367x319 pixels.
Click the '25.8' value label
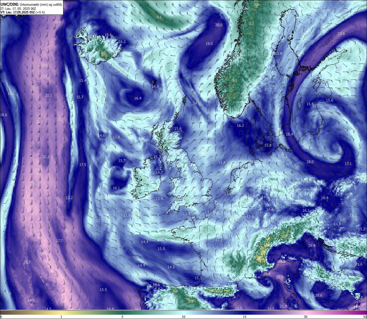click(x=267, y=274)
